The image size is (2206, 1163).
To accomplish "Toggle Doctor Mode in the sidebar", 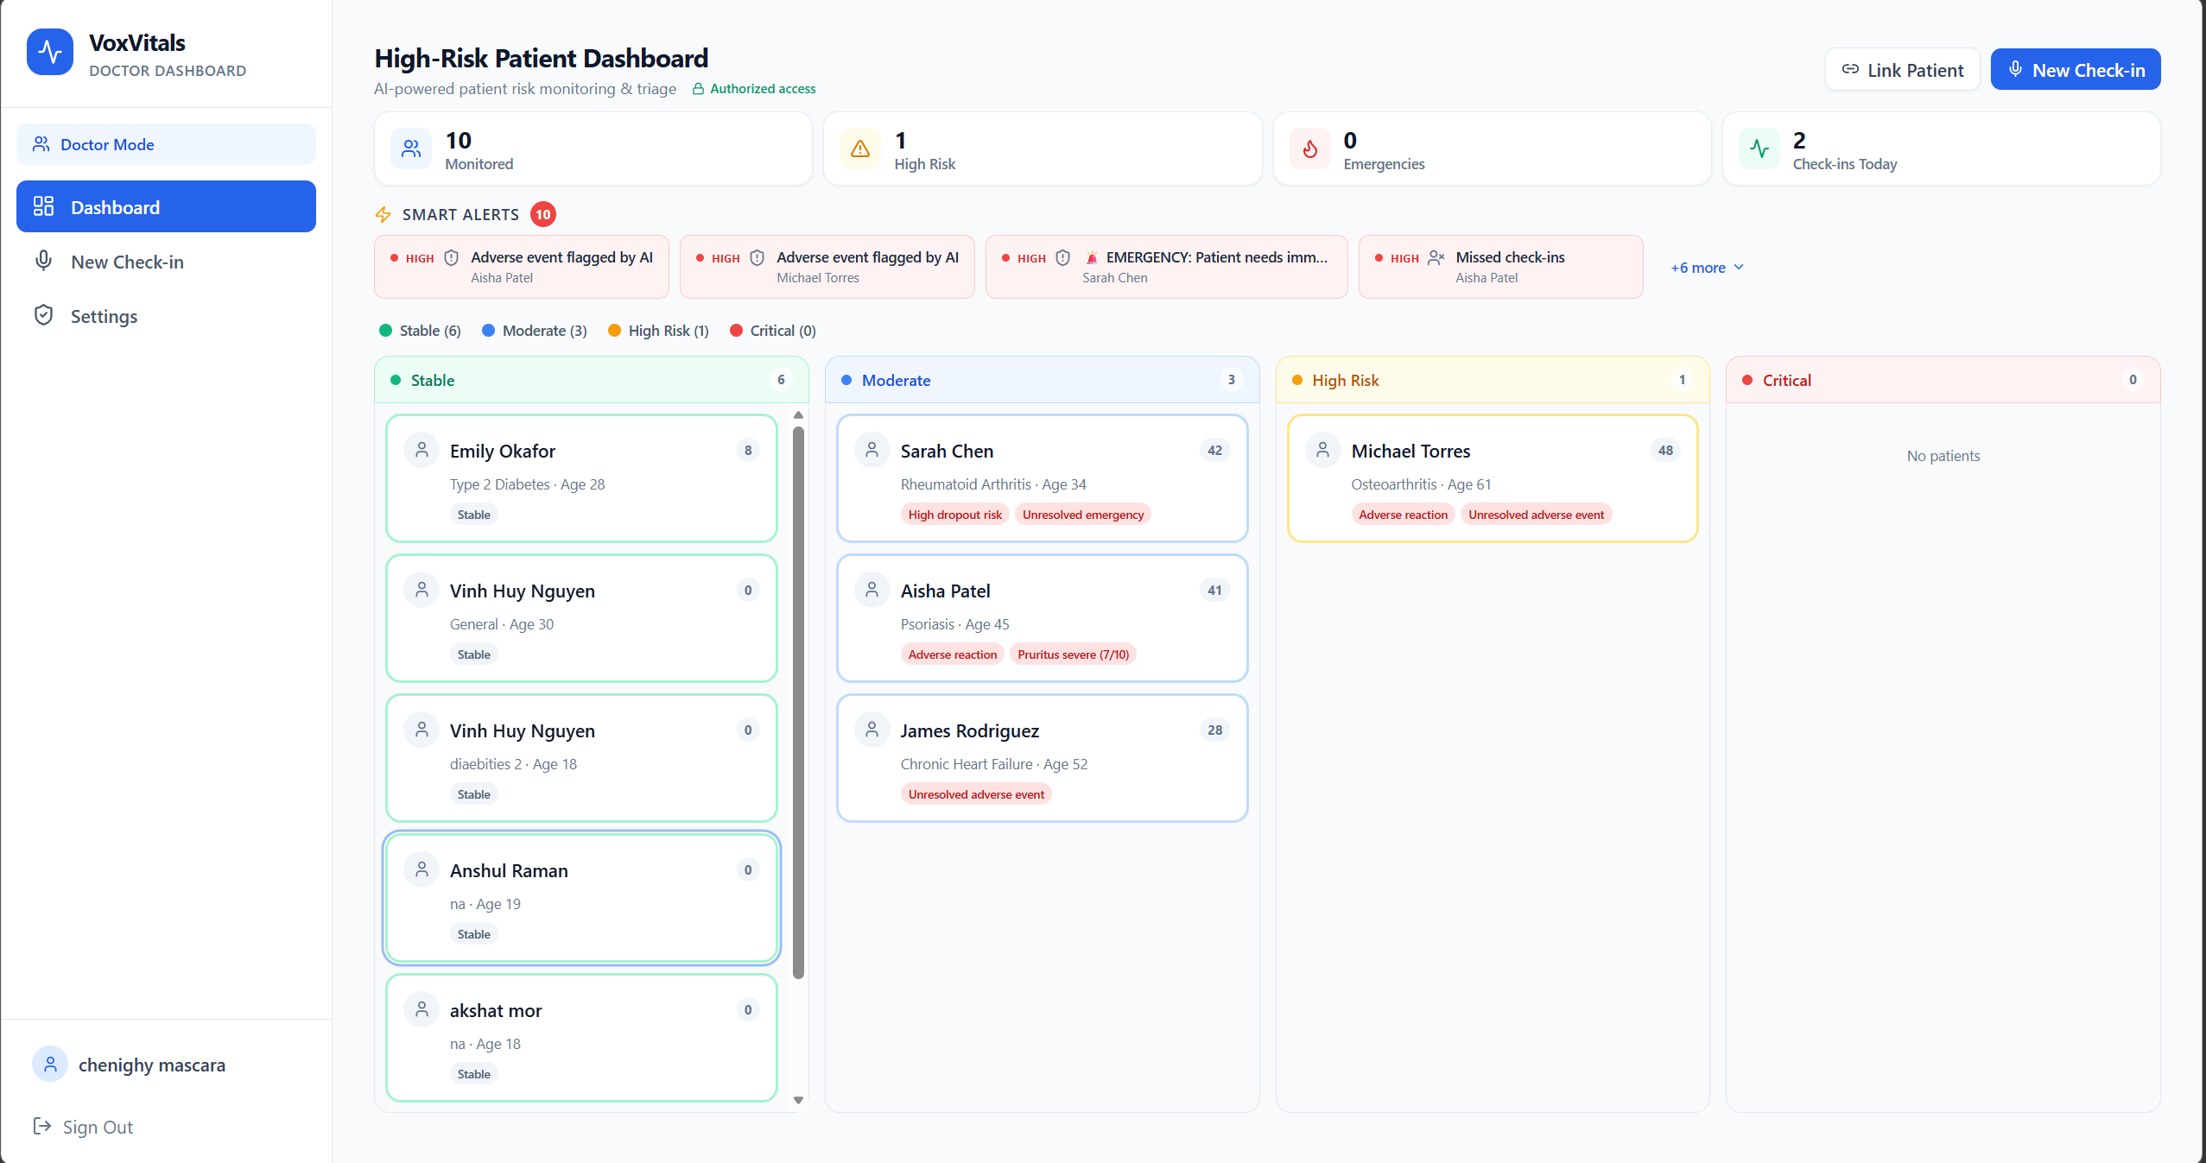I will click(166, 144).
